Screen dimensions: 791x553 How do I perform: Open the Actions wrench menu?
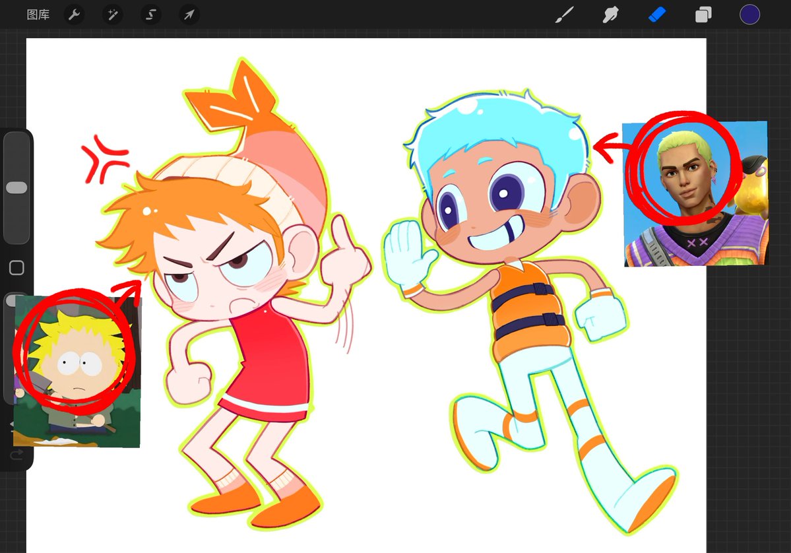(x=75, y=15)
